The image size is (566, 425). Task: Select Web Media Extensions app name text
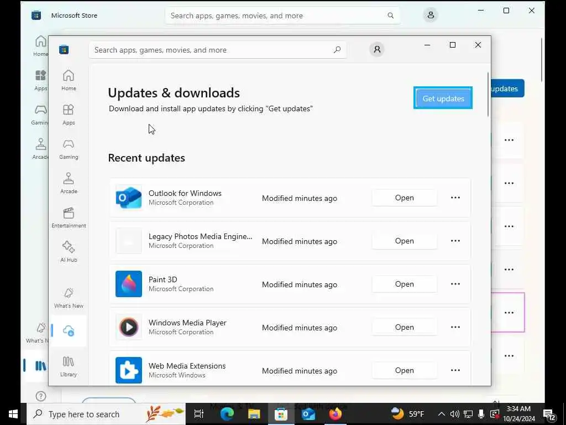[187, 366]
